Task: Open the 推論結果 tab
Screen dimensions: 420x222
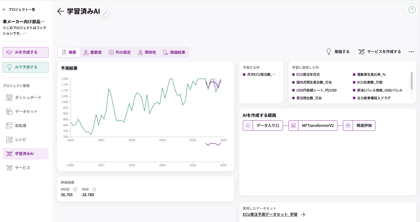Action: point(174,52)
